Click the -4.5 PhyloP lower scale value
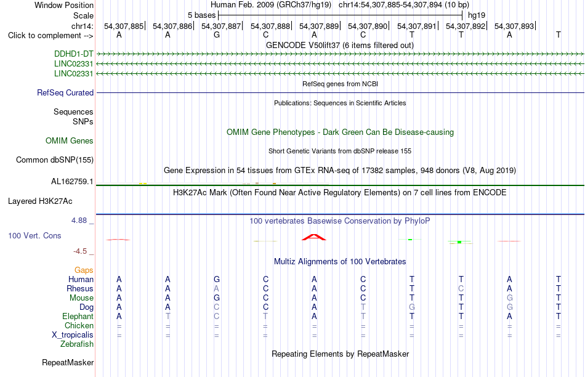585x377 pixels. click(x=80, y=251)
